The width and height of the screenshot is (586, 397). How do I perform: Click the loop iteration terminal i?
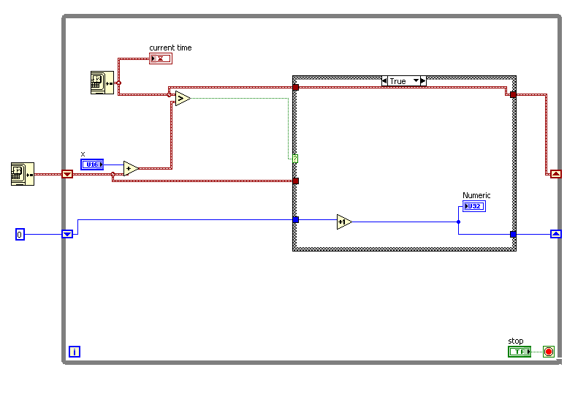(75, 352)
